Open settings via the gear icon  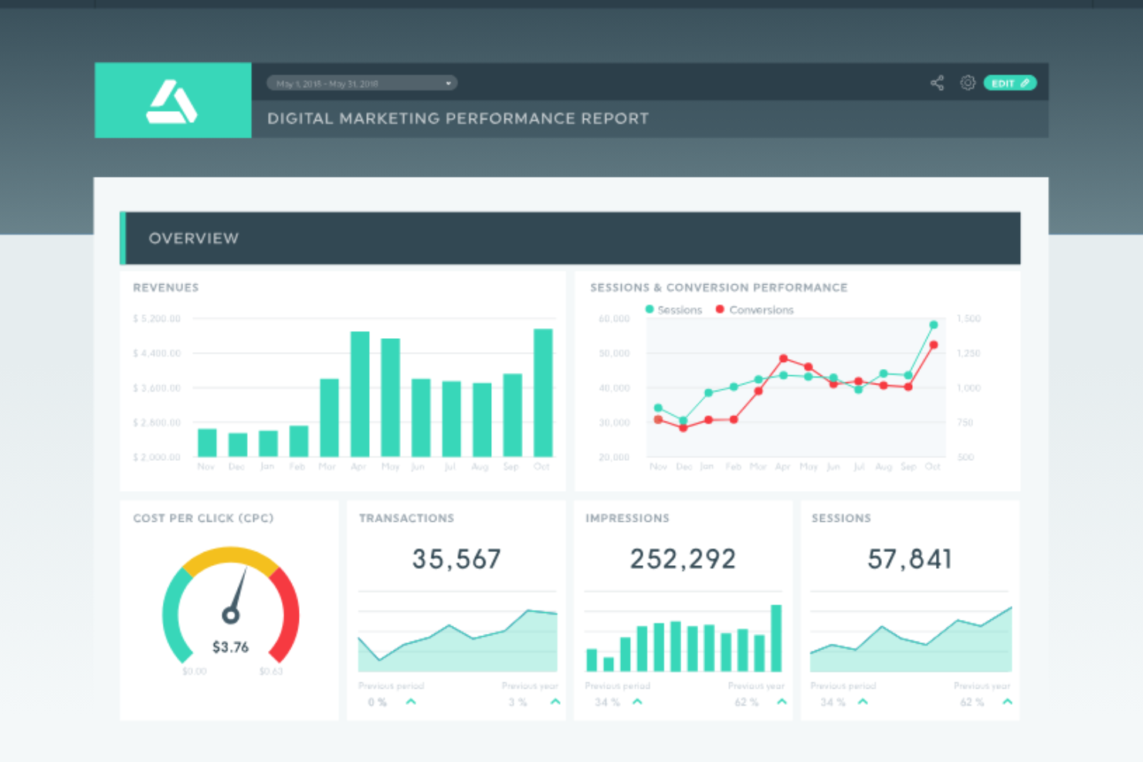[968, 83]
